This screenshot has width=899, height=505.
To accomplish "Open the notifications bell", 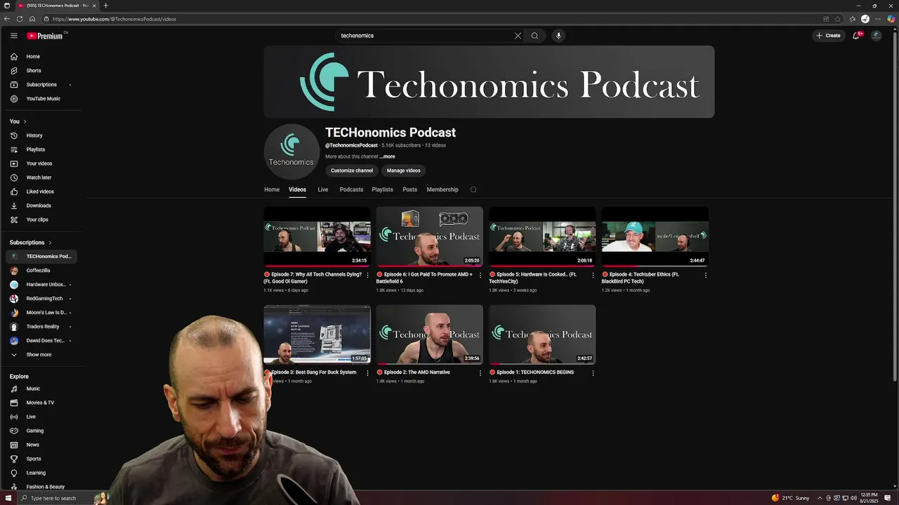I will coord(856,36).
